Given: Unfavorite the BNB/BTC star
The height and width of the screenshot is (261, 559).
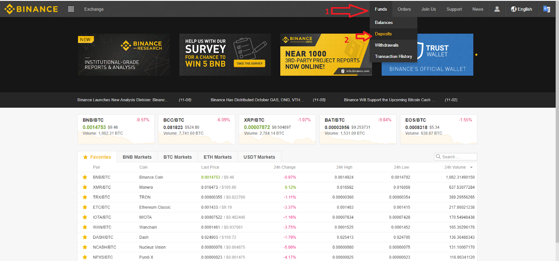Looking at the screenshot, I should tap(85, 177).
